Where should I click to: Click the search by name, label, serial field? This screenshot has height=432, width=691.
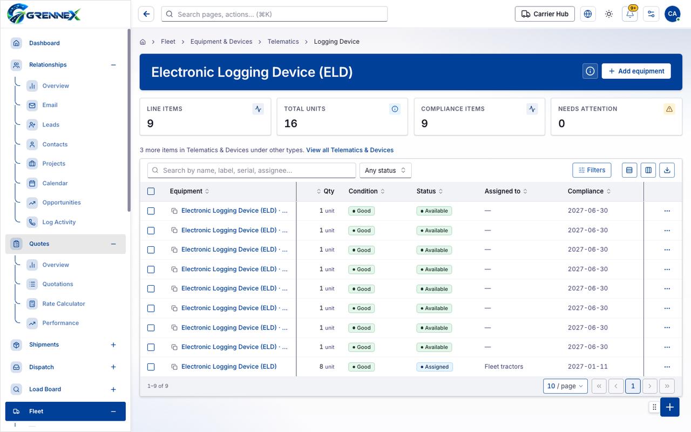point(252,170)
